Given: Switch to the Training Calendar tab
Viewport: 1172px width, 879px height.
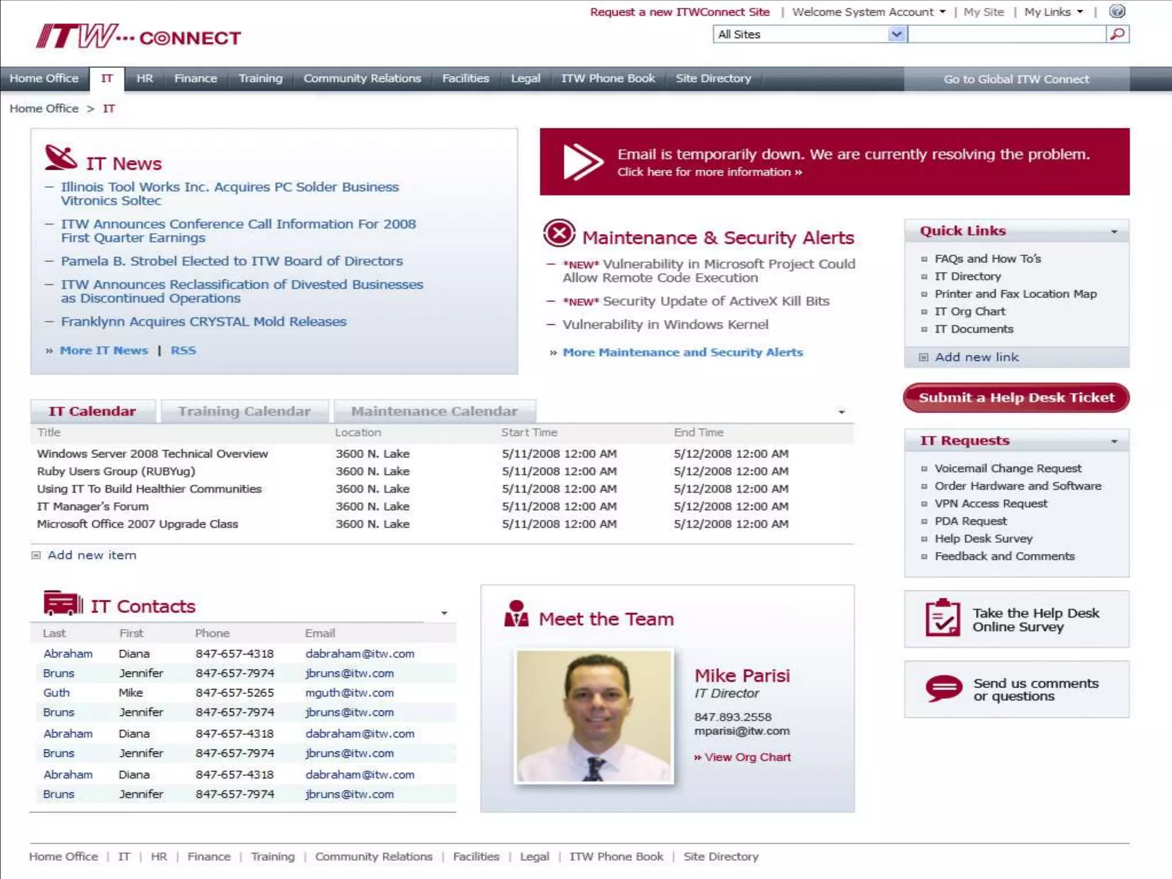Looking at the screenshot, I should [x=244, y=411].
